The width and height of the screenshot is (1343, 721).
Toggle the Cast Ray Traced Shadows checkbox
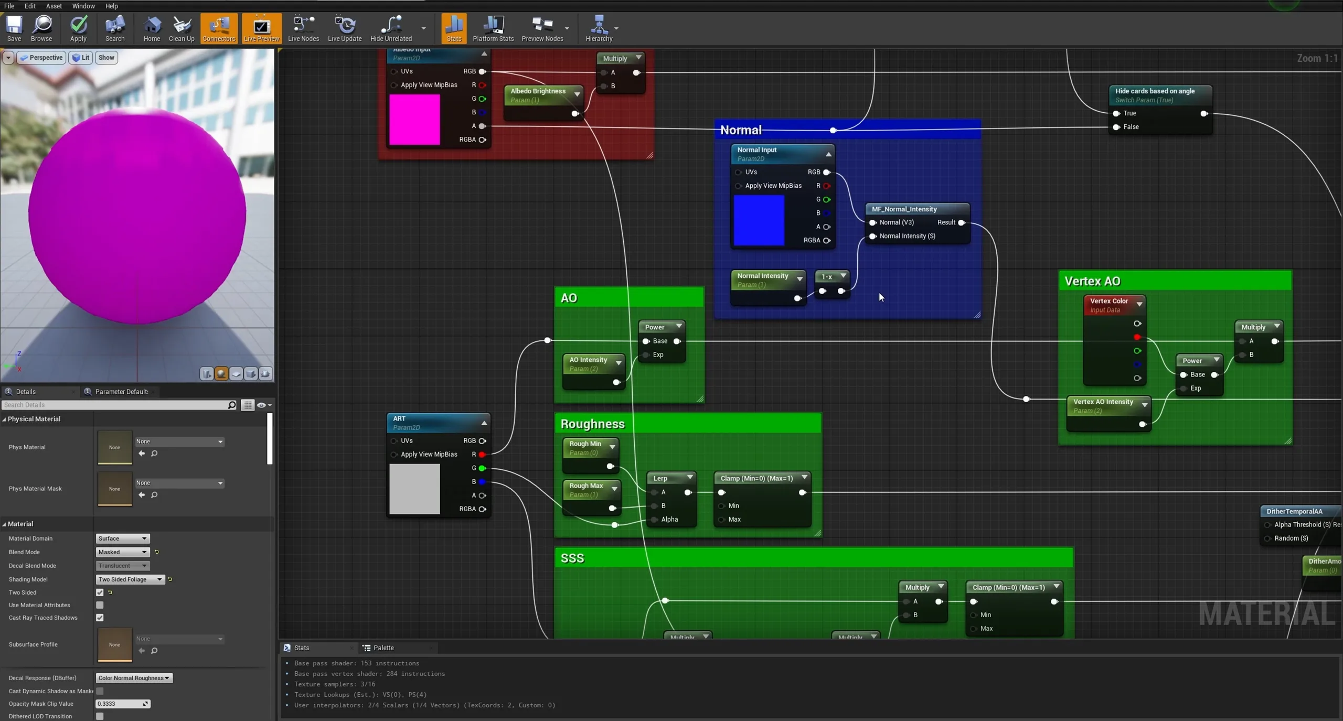tap(100, 618)
